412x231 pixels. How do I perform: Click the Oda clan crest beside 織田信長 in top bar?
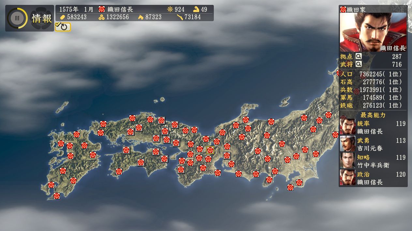tap(102, 9)
